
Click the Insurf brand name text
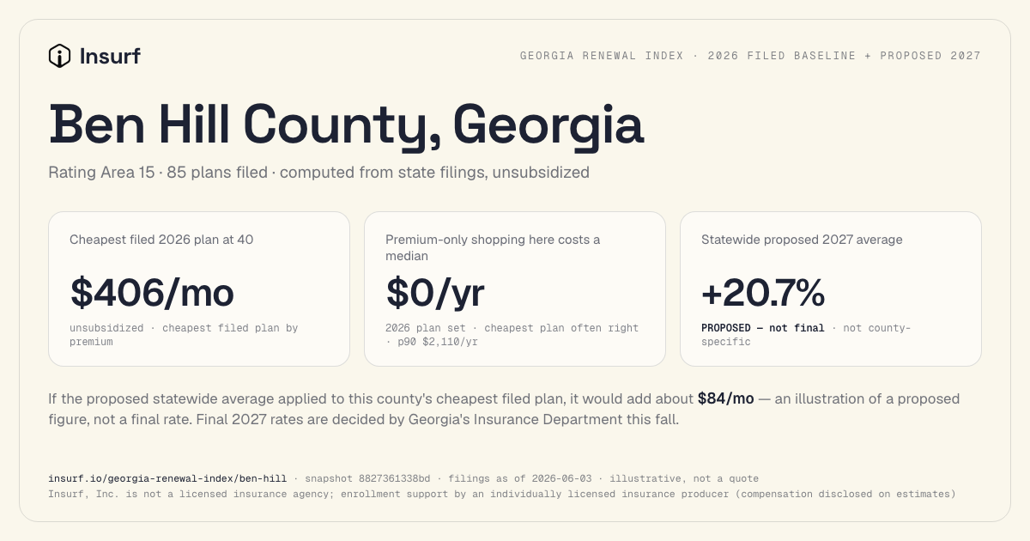tap(110, 57)
